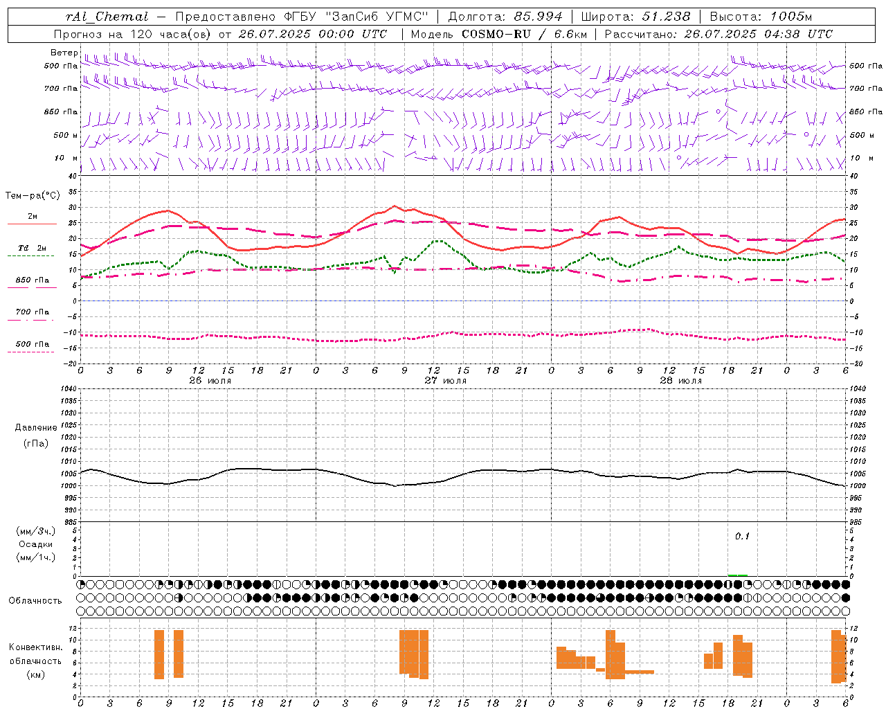Click the longitude value 85.994

click(536, 17)
